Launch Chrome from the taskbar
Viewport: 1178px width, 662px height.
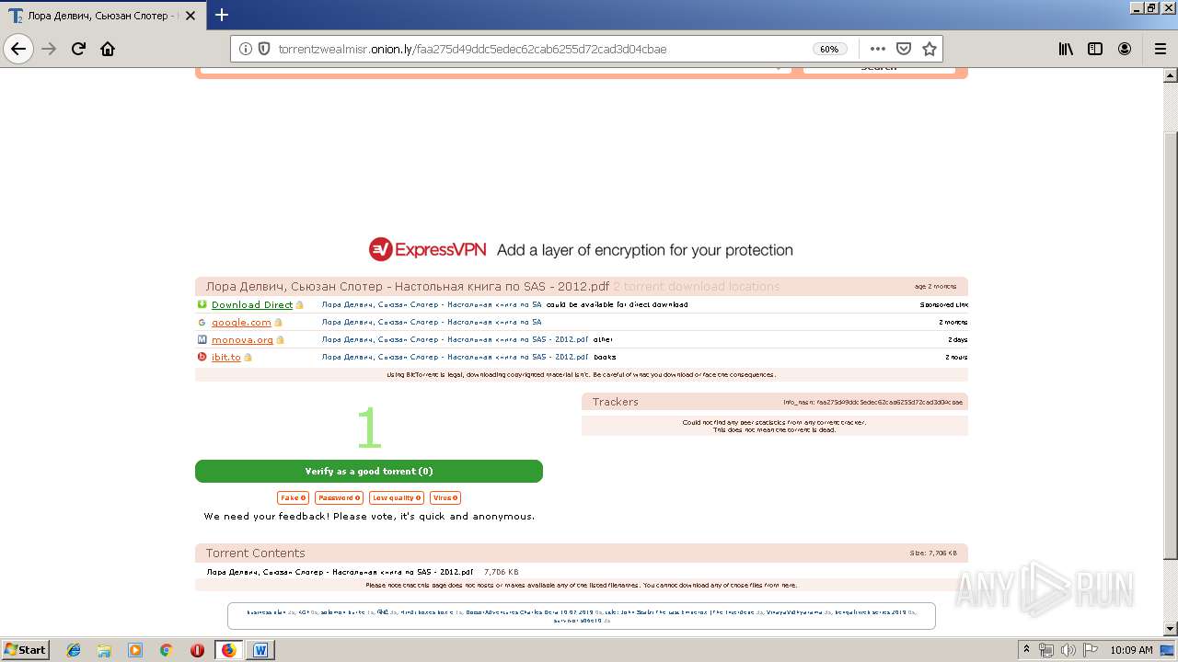pyautogui.click(x=166, y=650)
